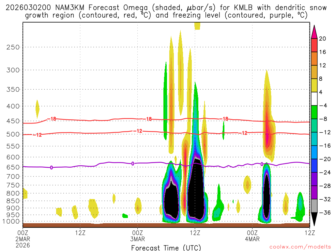Viewport: 334px width, 251px height.
Task: Click the 3MAR date label
Action: click(x=138, y=239)
